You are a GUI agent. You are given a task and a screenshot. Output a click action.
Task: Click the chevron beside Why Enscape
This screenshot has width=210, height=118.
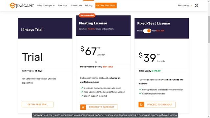pyautogui.click(x=54, y=6)
